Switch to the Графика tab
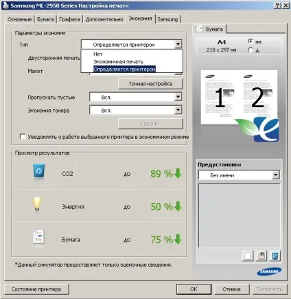Screen dimensions: 291x299 [x=69, y=19]
